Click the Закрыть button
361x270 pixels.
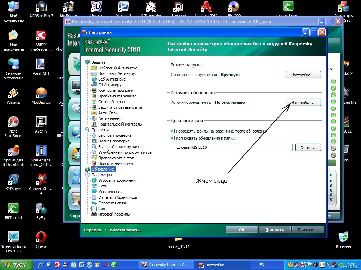coord(275,230)
